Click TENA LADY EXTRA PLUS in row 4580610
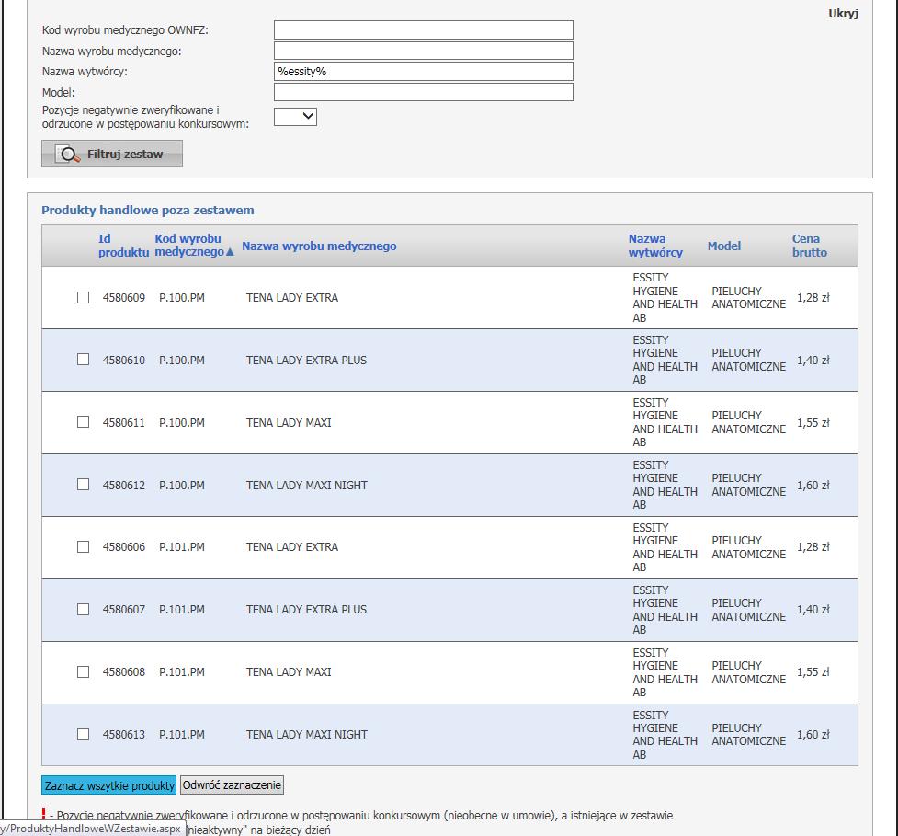 tap(306, 360)
